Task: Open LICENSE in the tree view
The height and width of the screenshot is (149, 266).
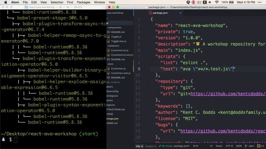Action: 110,114
